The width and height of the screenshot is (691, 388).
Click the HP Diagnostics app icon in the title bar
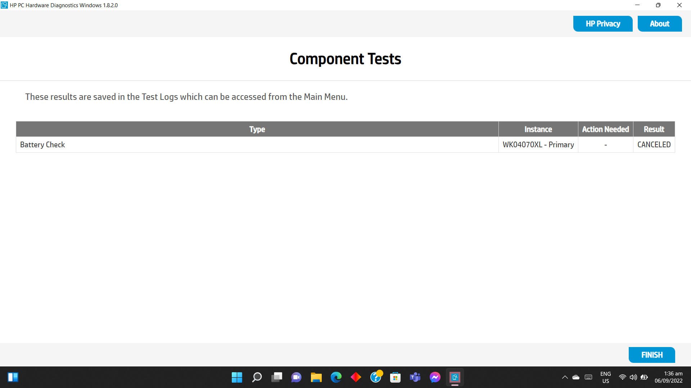click(x=4, y=5)
